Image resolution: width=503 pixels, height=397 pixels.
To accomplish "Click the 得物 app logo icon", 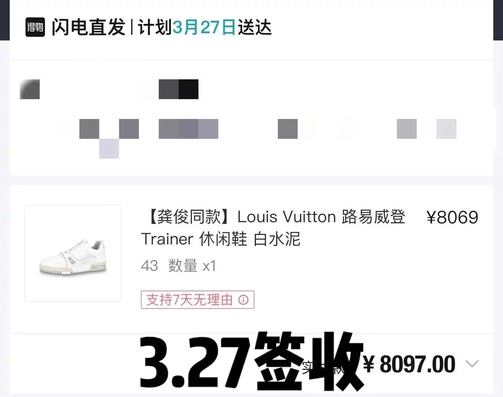I will [35, 27].
